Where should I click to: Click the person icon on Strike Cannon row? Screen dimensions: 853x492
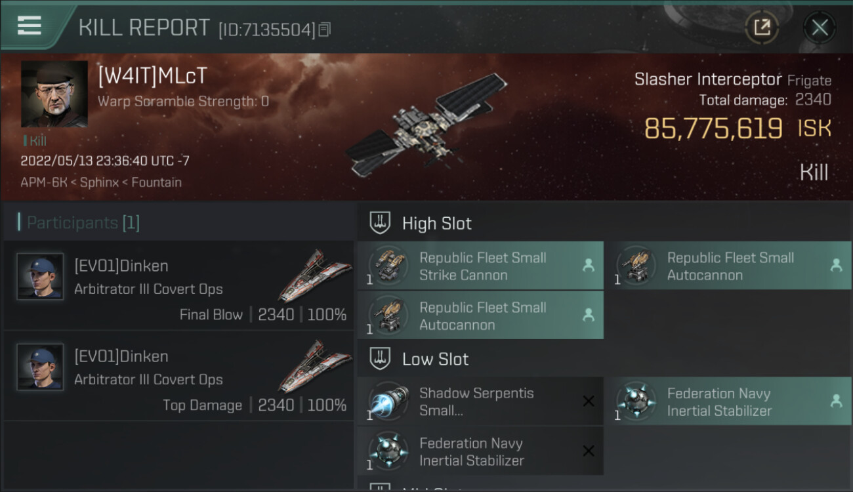[589, 266]
